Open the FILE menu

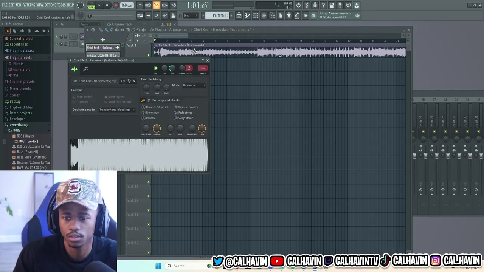[5, 5]
